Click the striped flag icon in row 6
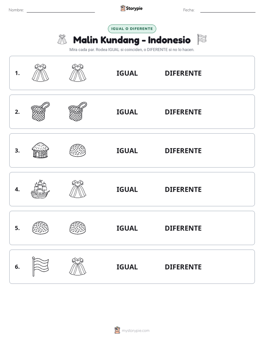Screen dimensions: 264x341 40,266
